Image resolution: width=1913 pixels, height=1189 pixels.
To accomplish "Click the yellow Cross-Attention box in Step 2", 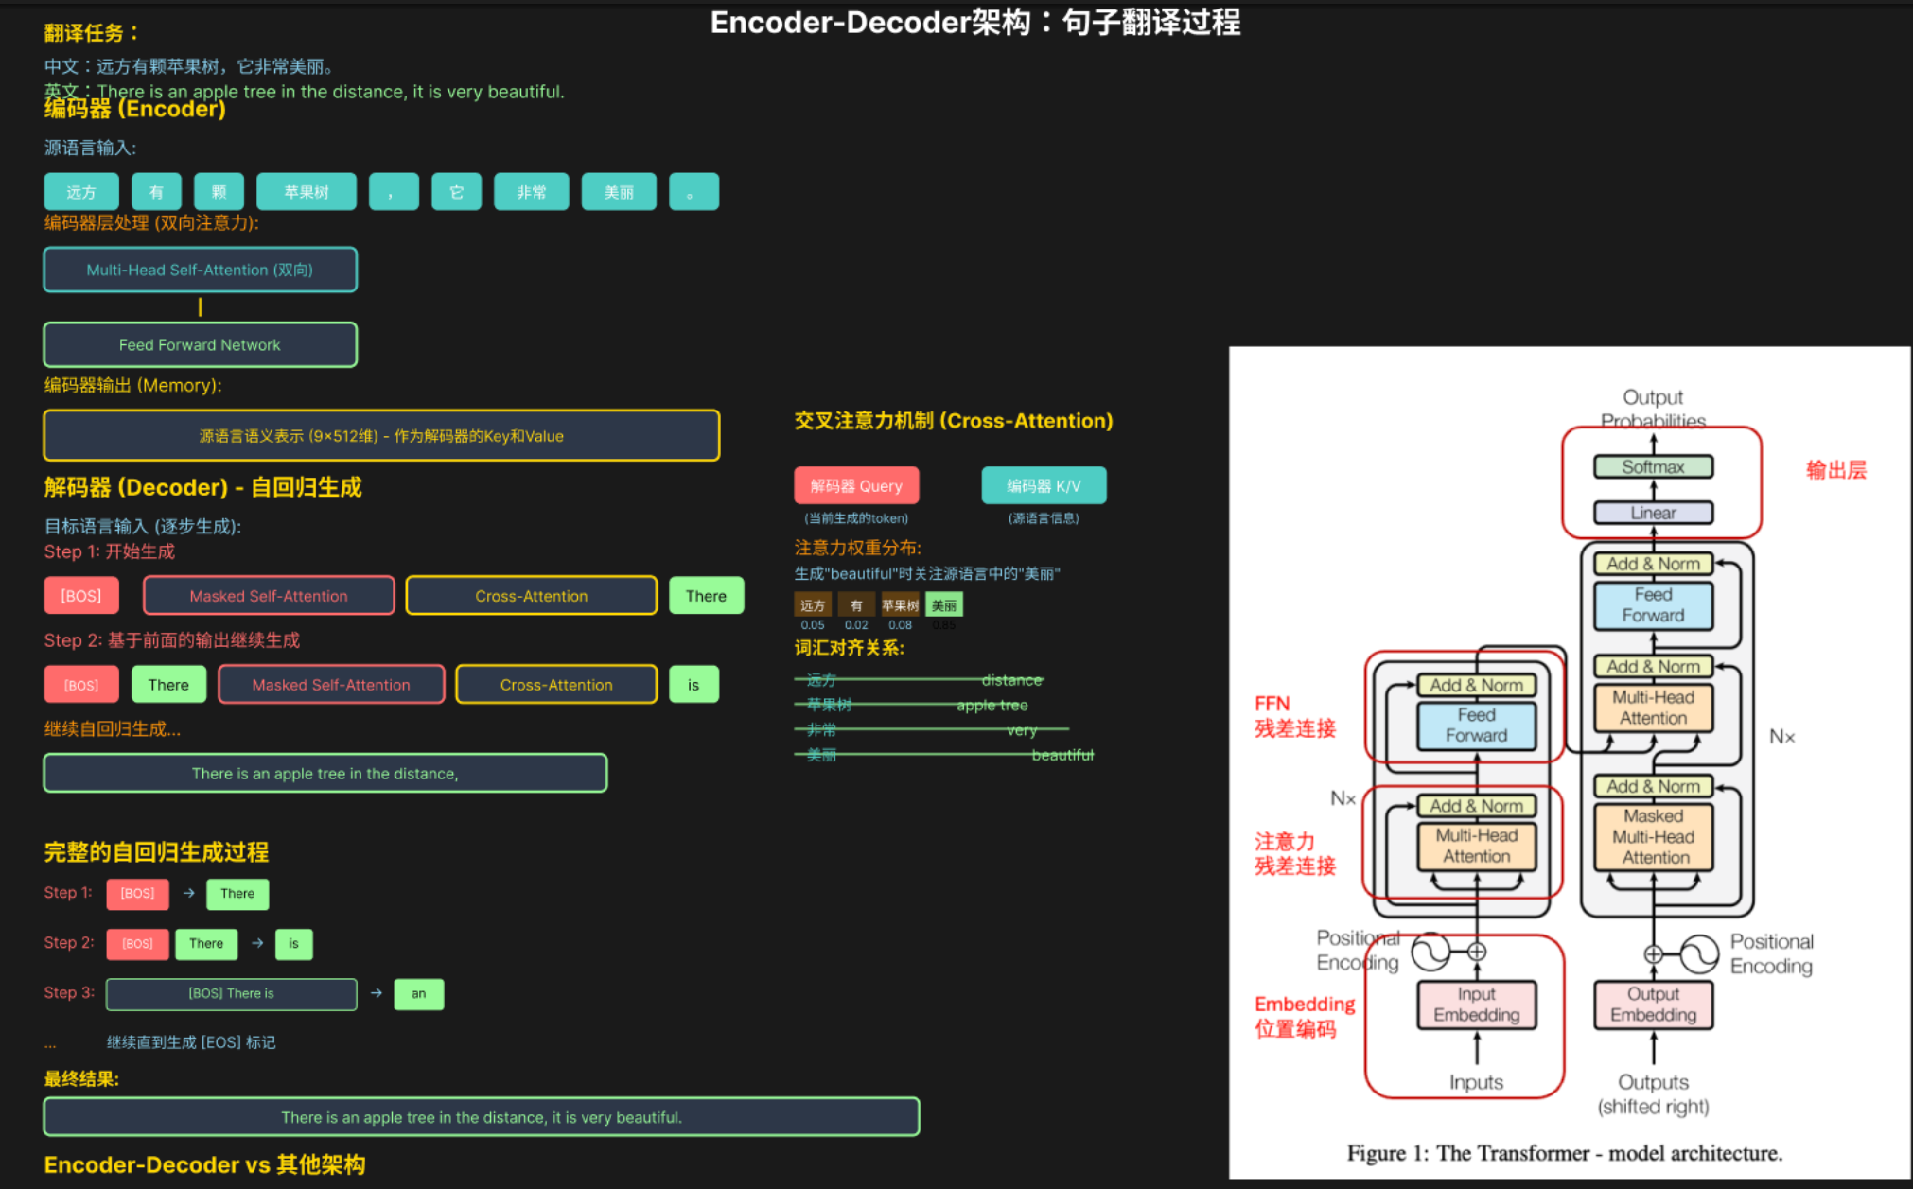I will (556, 685).
